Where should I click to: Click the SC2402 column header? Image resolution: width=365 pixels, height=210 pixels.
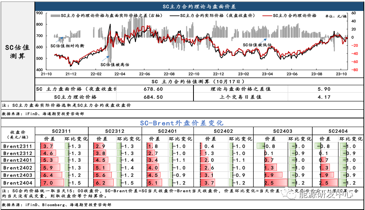(223, 131)
